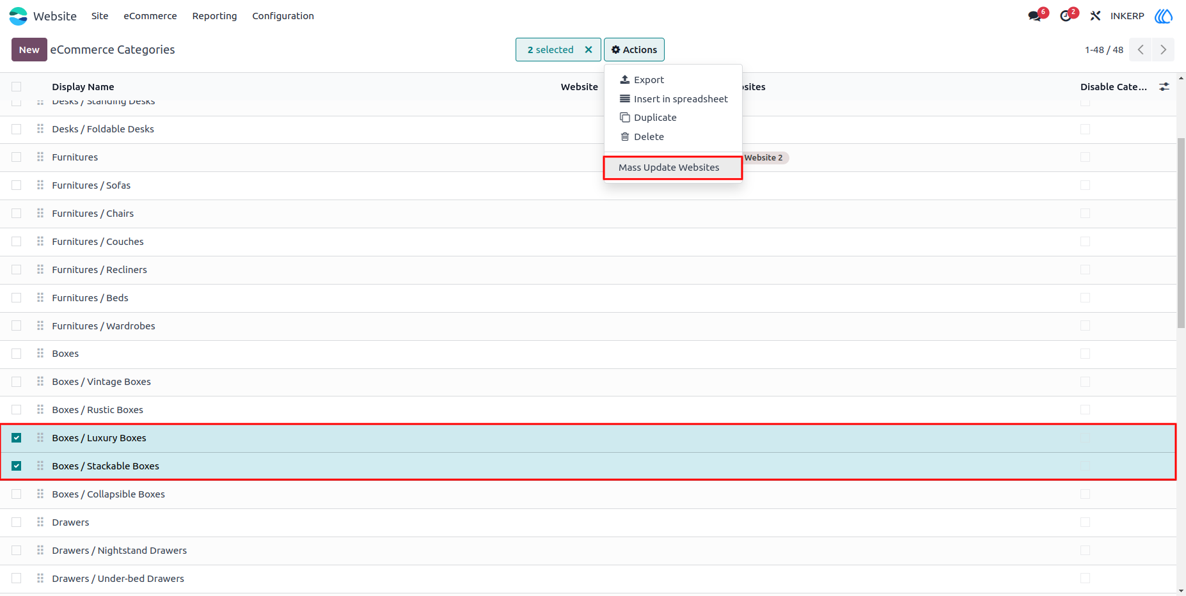Click drag handle of Boxes / Rustic Boxes
This screenshot has height=596, width=1186.
pyautogui.click(x=40, y=409)
